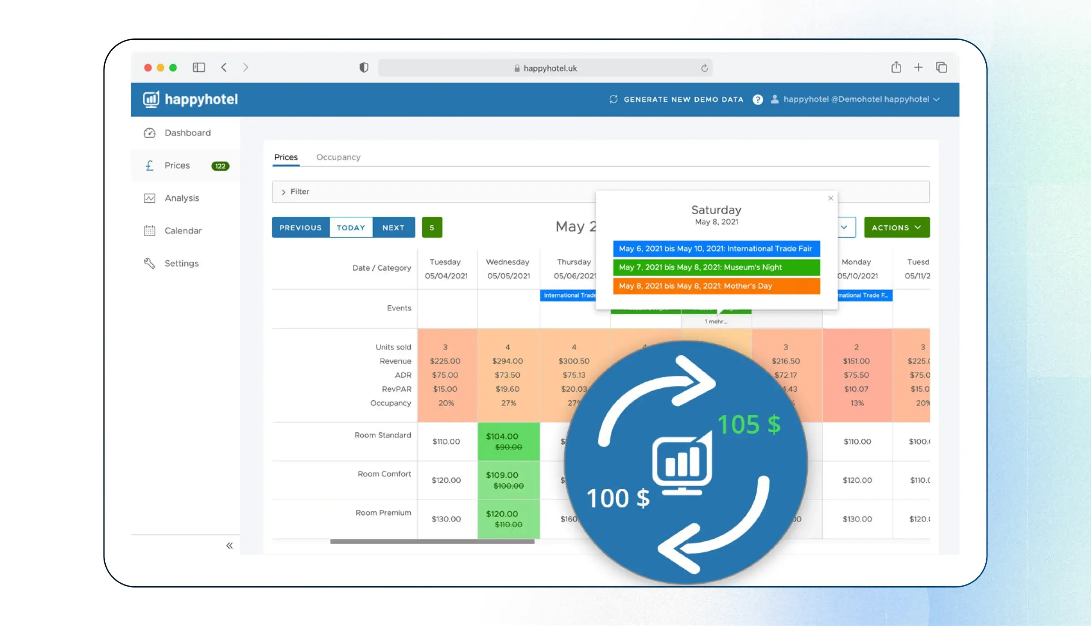The width and height of the screenshot is (1091, 626).
Task: Open a new tab with plus icon
Action: click(x=919, y=68)
